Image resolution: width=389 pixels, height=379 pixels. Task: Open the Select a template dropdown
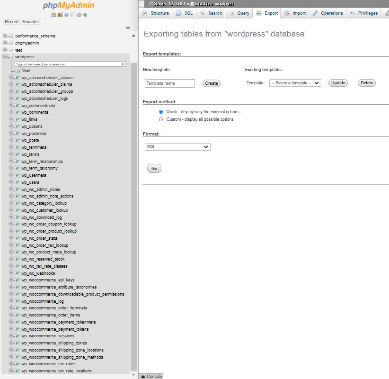pos(295,83)
